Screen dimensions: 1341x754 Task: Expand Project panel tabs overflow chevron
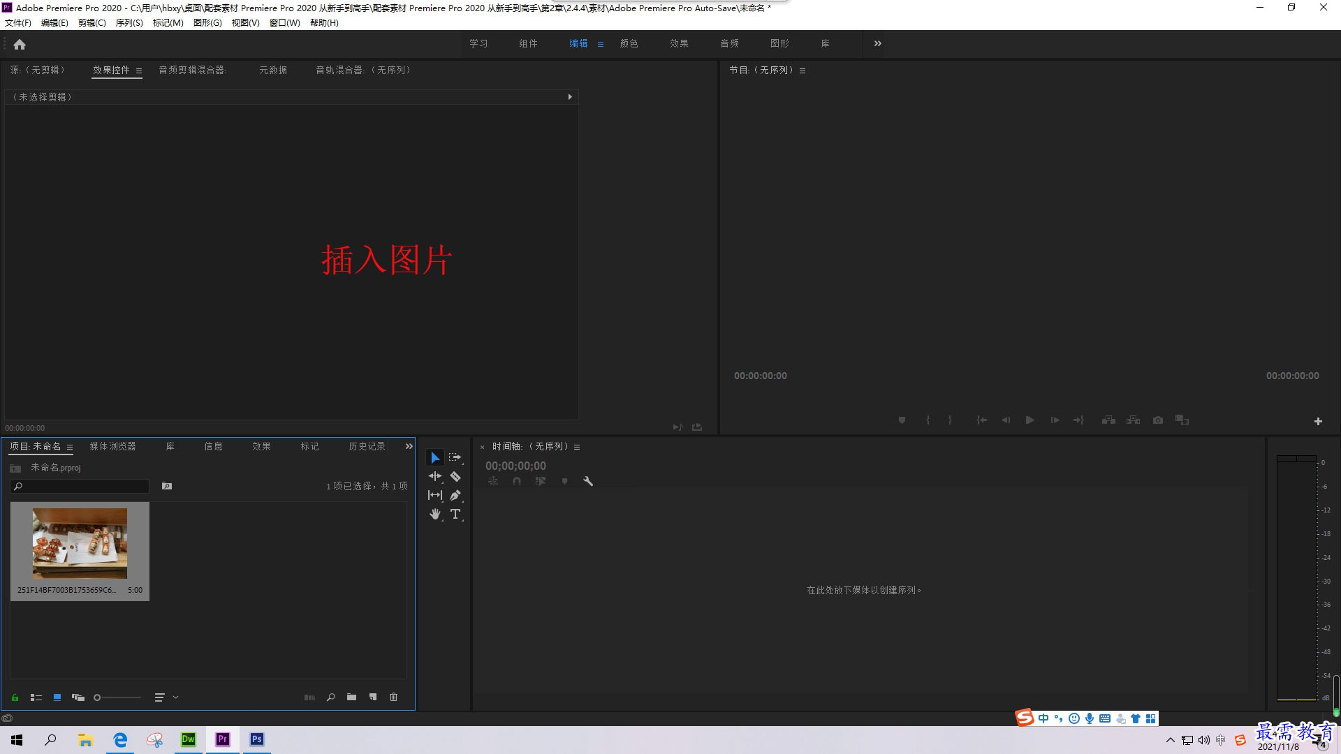point(409,446)
